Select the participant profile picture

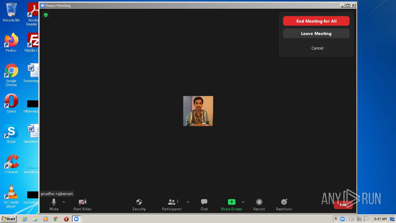(198, 111)
